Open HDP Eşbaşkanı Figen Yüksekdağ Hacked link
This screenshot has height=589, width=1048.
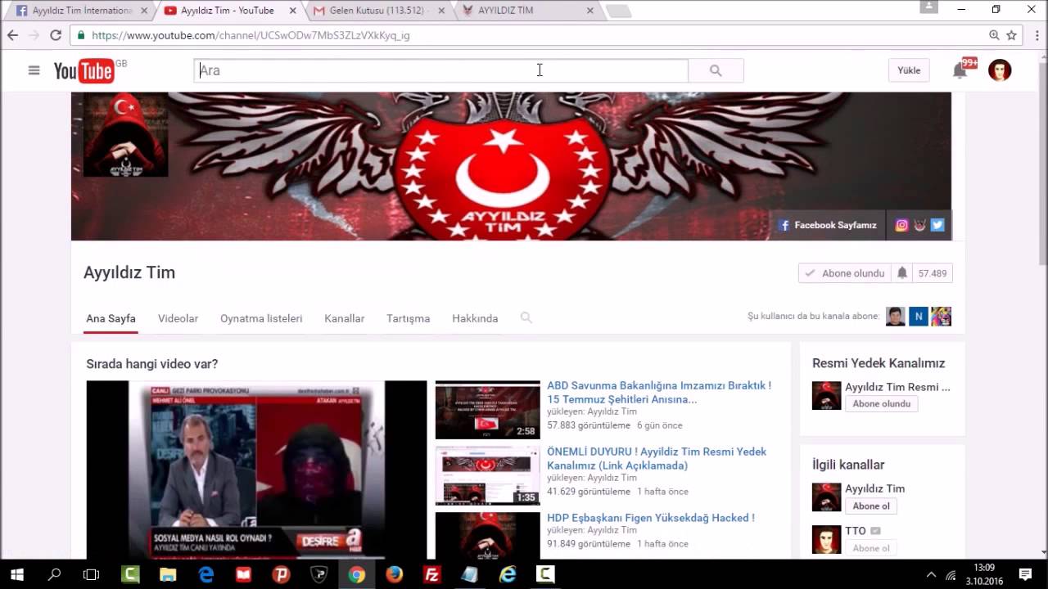point(651,518)
